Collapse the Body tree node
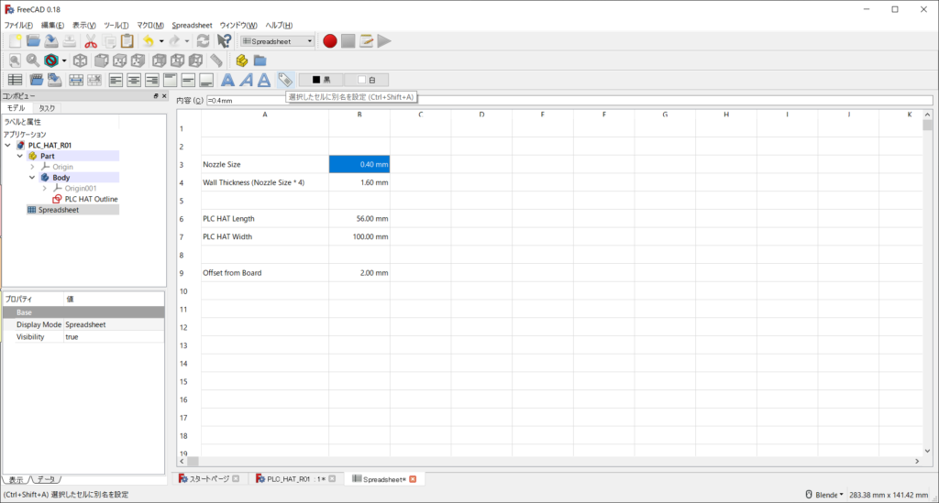The width and height of the screenshot is (939, 503). click(32, 178)
